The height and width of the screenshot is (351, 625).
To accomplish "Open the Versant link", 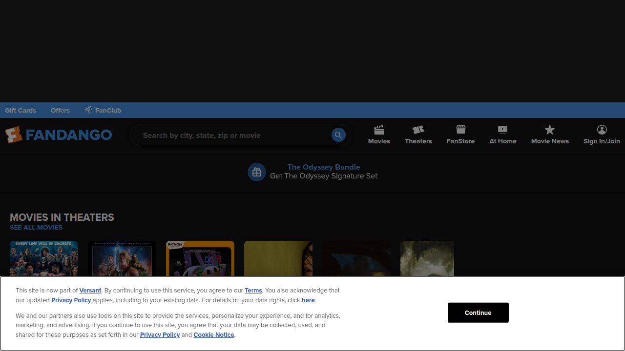I will pos(90,291).
